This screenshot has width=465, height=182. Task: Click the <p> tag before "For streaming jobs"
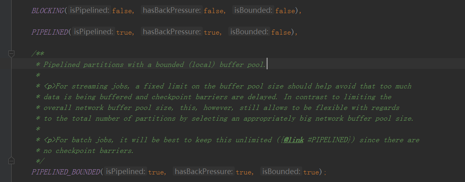tap(50, 86)
